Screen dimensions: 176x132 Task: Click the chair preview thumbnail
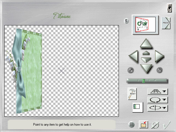point(145,25)
